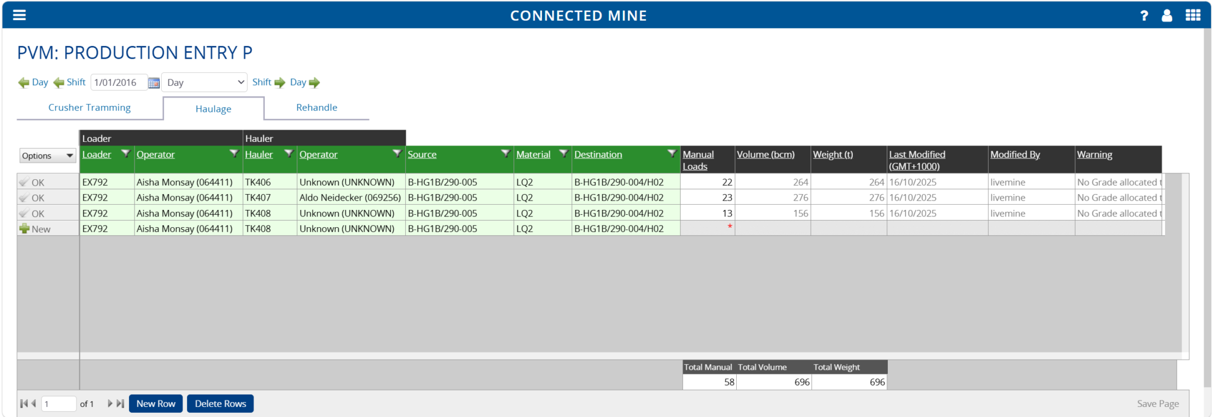Open the hamburger navigation menu
This screenshot has height=417, width=1213.
[20, 15]
